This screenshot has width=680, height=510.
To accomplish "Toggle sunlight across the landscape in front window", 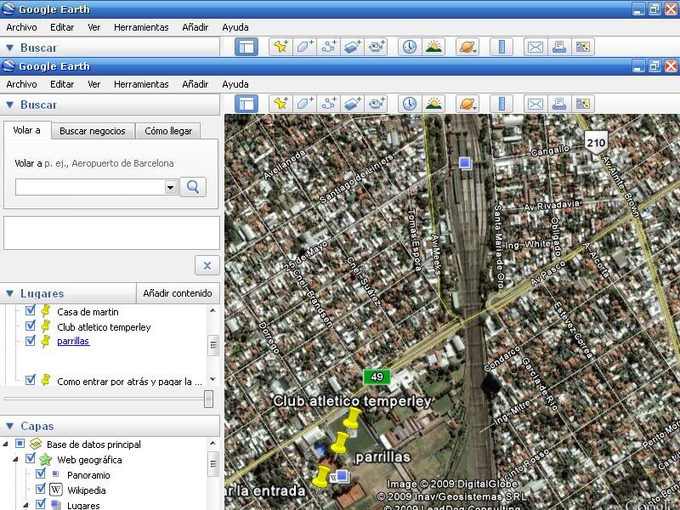I will [433, 104].
